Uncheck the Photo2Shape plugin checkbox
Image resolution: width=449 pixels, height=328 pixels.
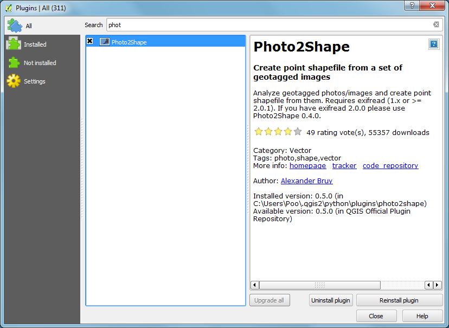click(90, 41)
